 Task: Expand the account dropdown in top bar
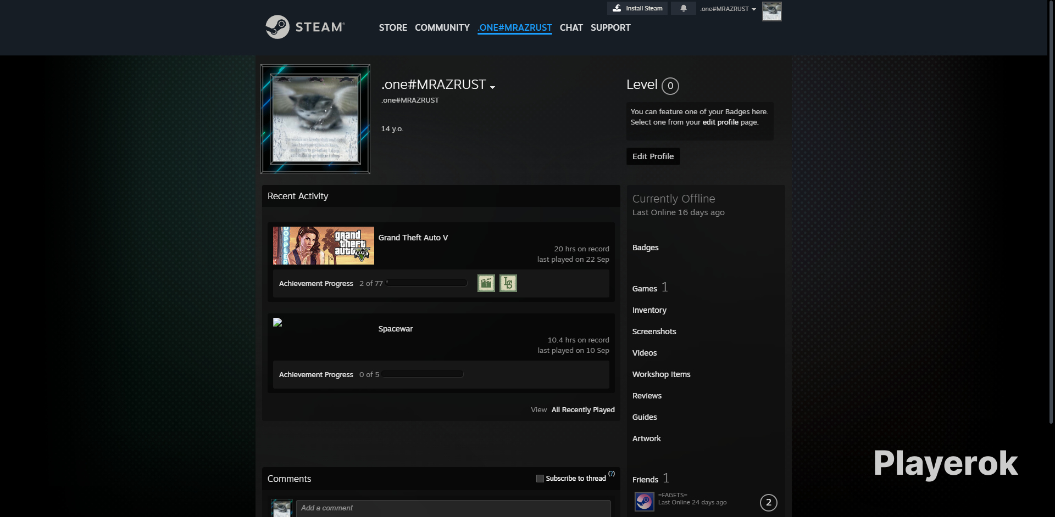coord(729,9)
